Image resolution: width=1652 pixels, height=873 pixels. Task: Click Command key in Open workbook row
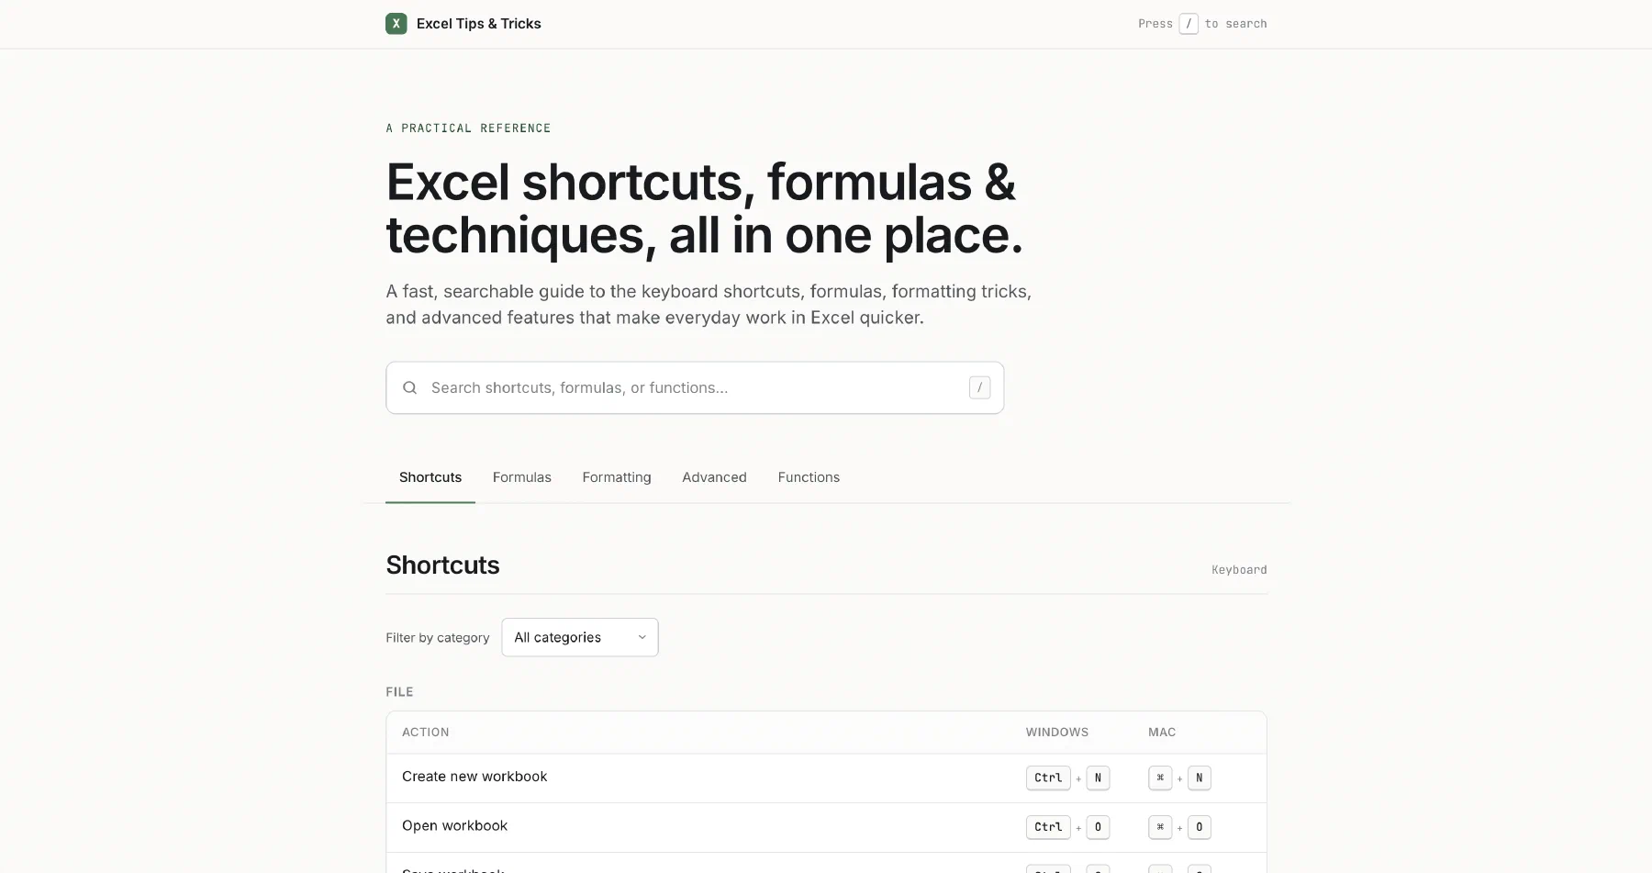pyautogui.click(x=1160, y=827)
